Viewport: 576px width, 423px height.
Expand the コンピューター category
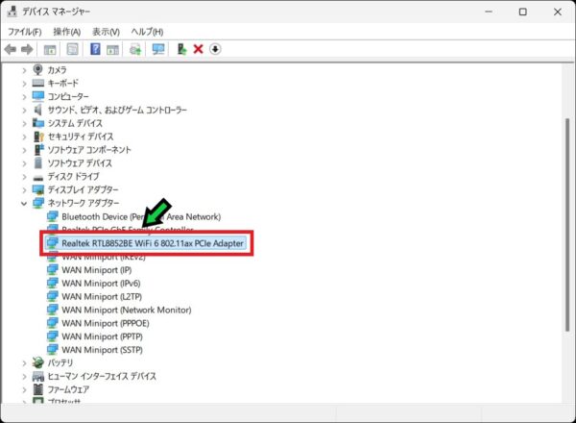[x=24, y=97]
